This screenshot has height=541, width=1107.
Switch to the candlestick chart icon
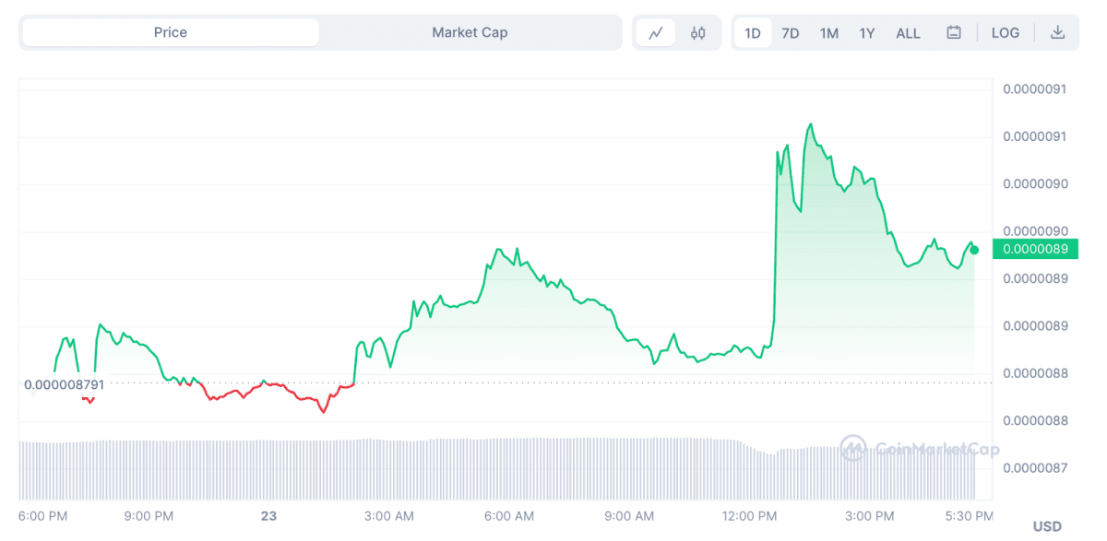pyautogui.click(x=697, y=31)
